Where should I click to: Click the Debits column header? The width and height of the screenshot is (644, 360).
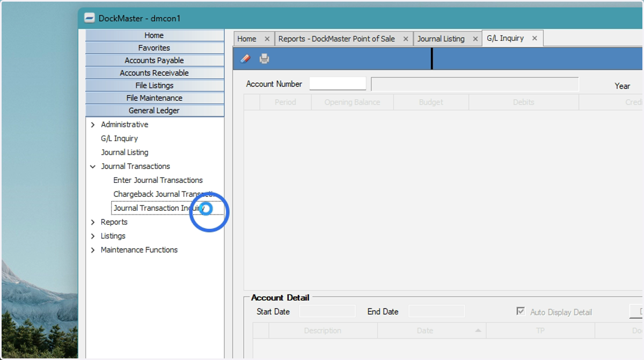(x=523, y=102)
